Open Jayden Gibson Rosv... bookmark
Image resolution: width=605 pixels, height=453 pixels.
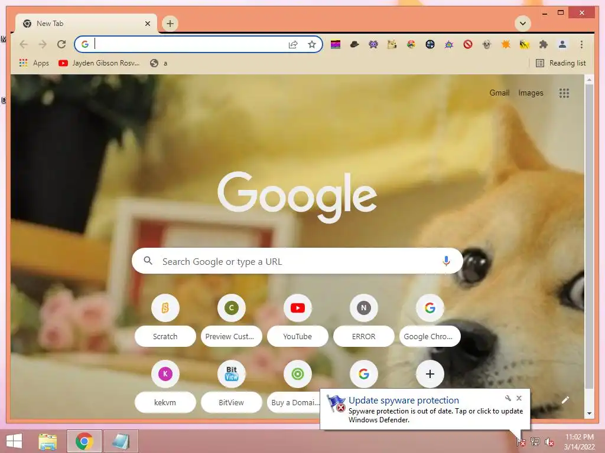[x=99, y=63]
